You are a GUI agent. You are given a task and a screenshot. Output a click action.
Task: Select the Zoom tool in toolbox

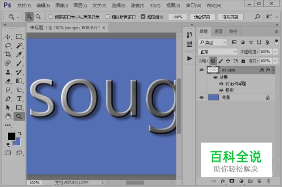(x=19, y=117)
